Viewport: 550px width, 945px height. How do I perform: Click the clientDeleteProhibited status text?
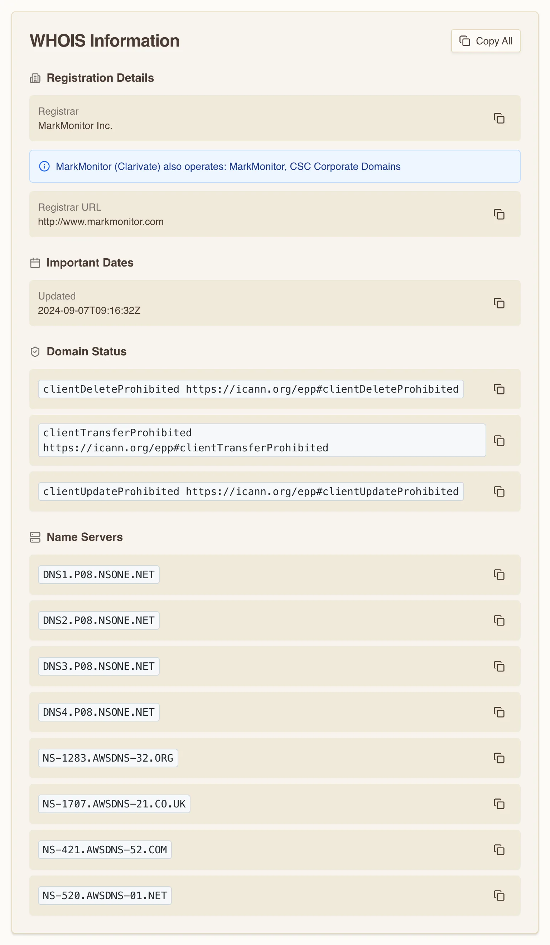point(251,389)
